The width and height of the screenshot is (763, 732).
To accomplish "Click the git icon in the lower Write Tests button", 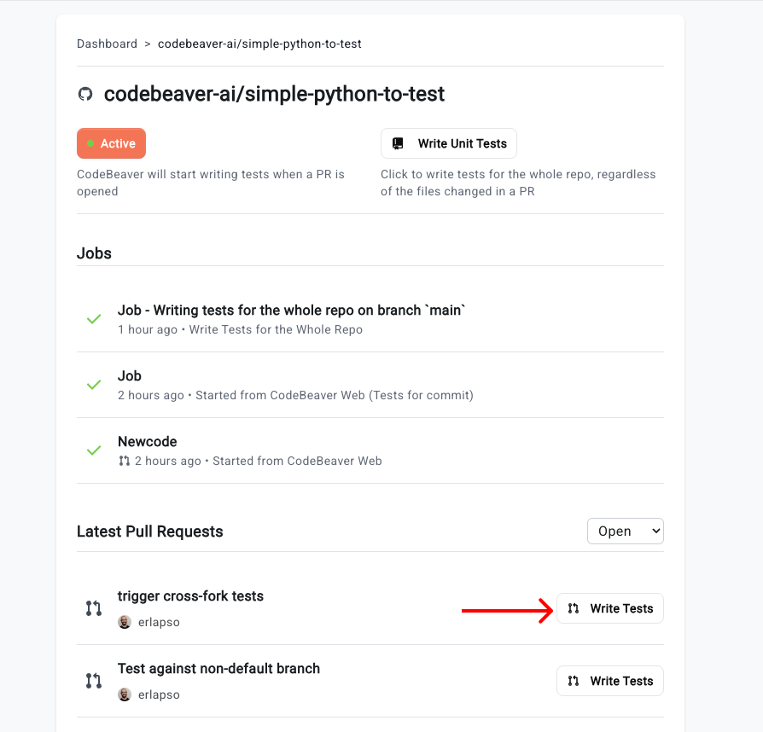I will point(572,681).
